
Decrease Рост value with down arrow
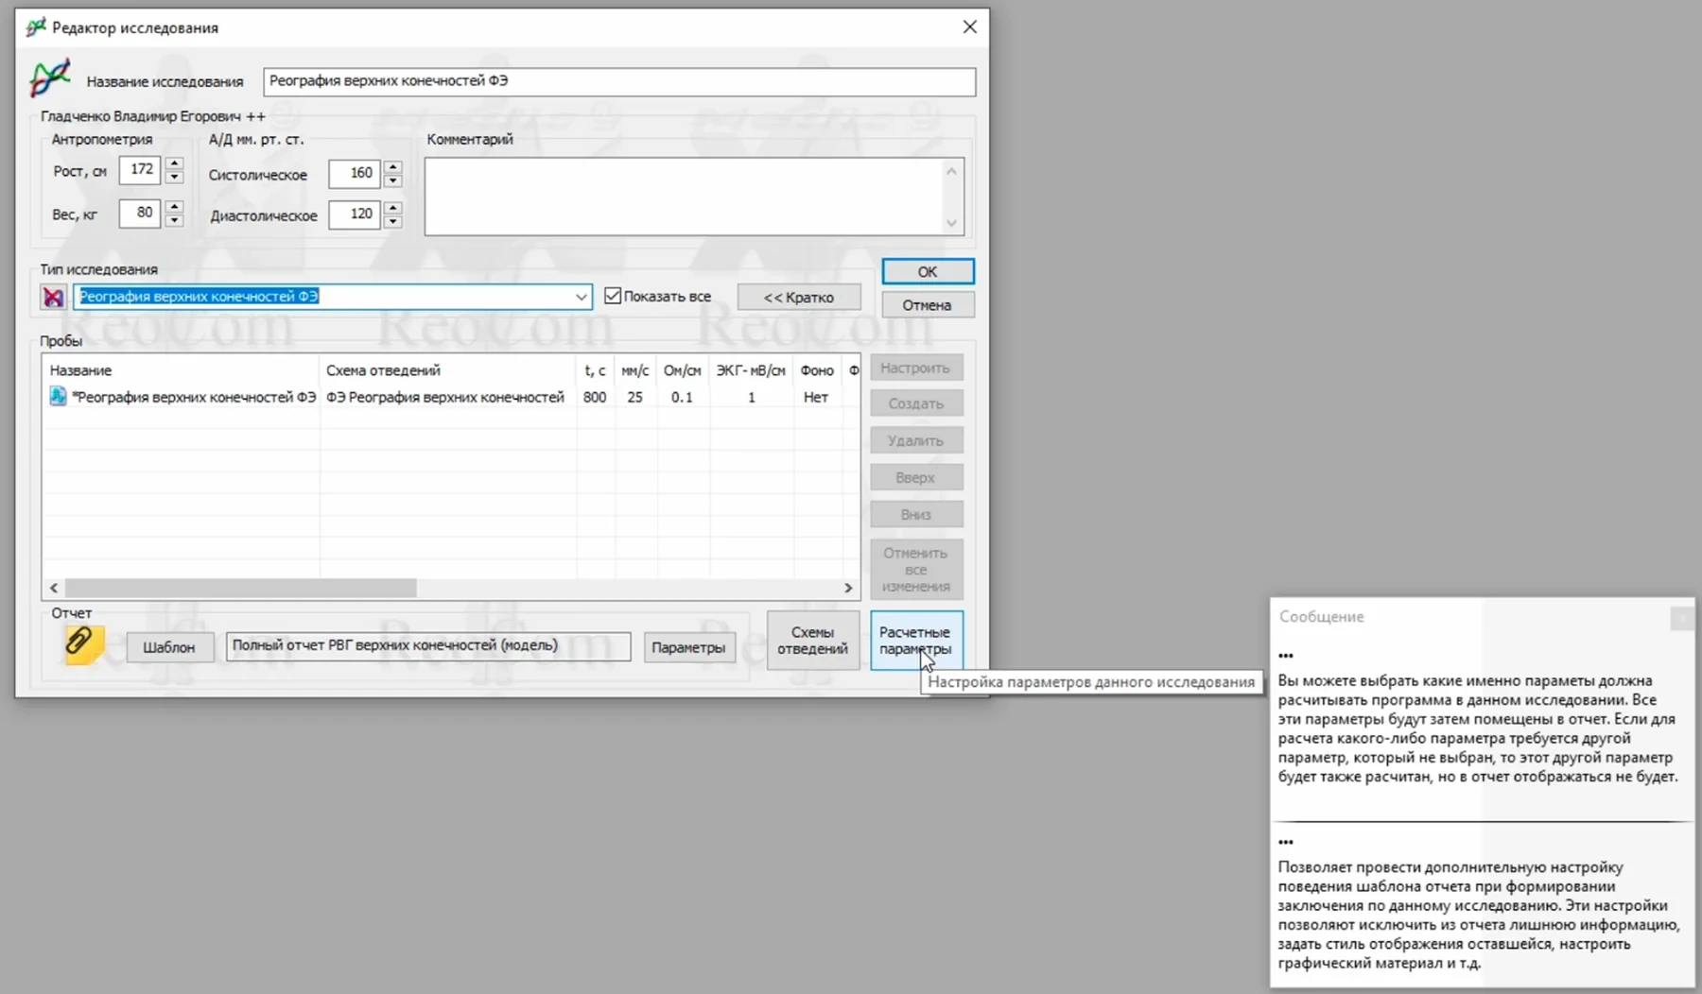[x=174, y=177]
